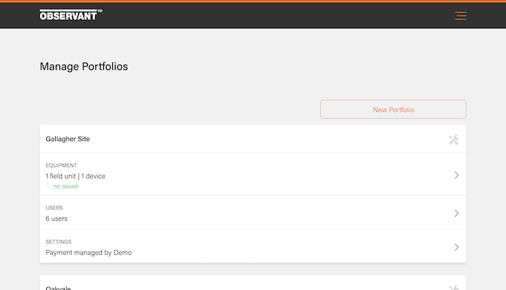This screenshot has height=290, width=506.
Task: Open Gallagher Site wrench settings icon
Action: [454, 140]
